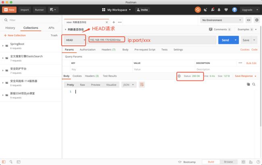The height and width of the screenshot is (165, 262).
Task: Open the collection Runner
Action: click(x=39, y=10)
